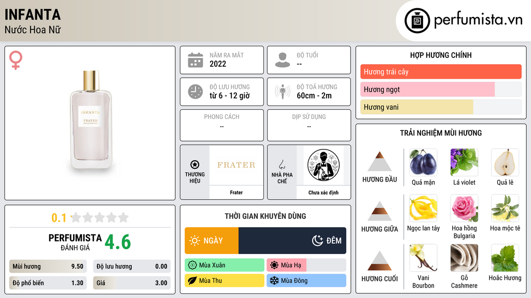
Task: Click the sillage icon beside Độ toả hương
Action: (283, 92)
